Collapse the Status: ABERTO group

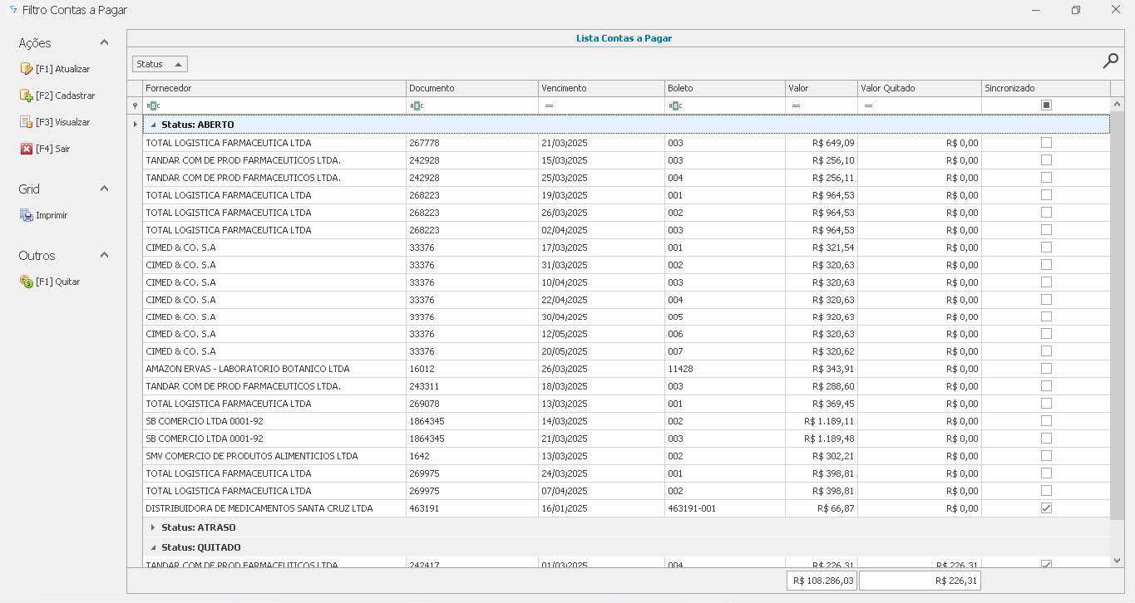(153, 125)
